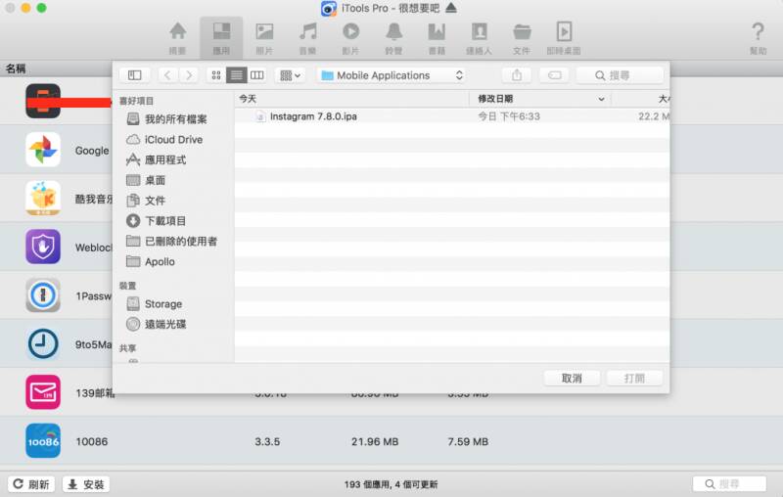This screenshot has height=497, width=783.
Task: Click the Install button in iTools
Action: [86, 484]
